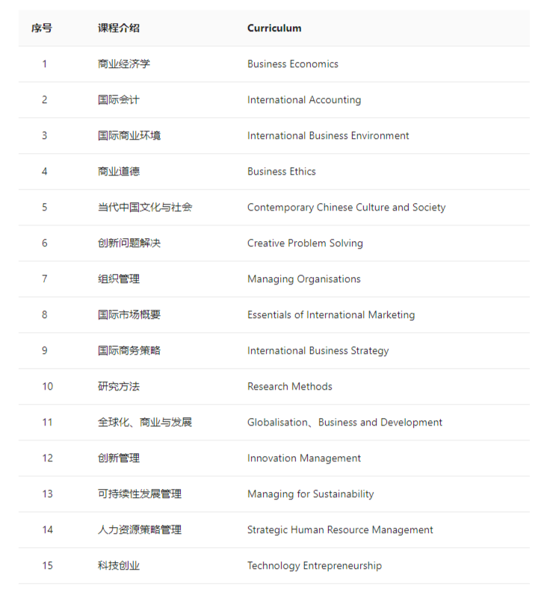Viewport: 559px width, 589px height.
Task: Select the Technology Entrepreneurship entry
Action: coord(314,566)
